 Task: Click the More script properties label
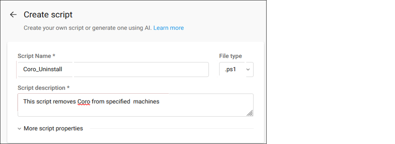point(53,128)
